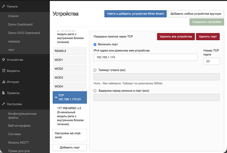Uncheck the Включить порт checkbox

pyautogui.click(x=95, y=44)
